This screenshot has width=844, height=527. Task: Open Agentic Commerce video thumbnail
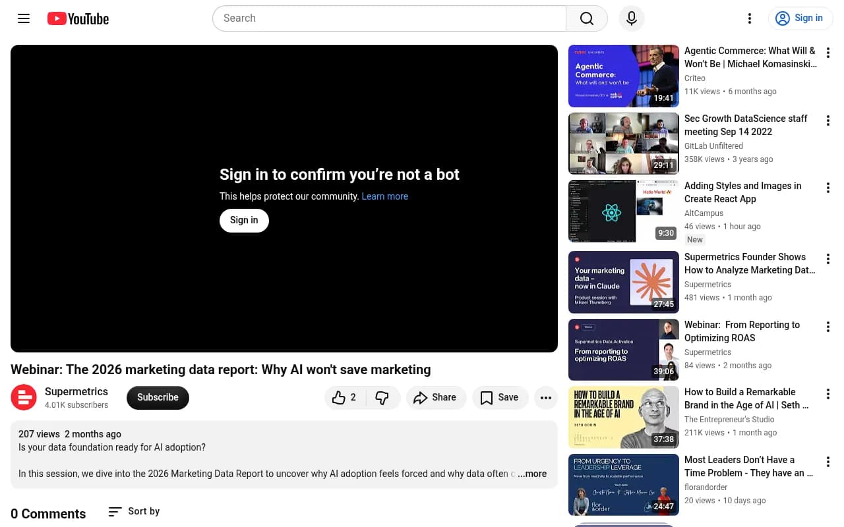tap(624, 76)
